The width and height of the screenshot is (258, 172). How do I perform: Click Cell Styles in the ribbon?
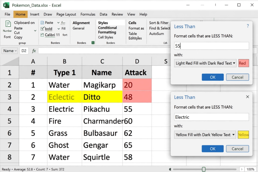106,37
